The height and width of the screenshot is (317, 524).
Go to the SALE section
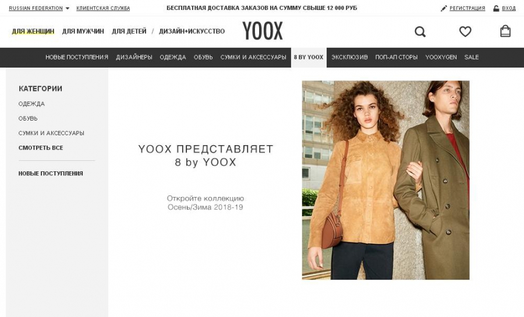coord(472,57)
